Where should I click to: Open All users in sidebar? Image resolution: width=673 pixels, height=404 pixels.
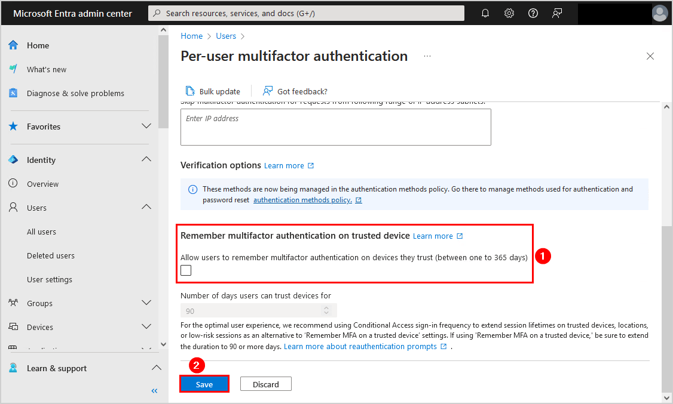(x=41, y=232)
